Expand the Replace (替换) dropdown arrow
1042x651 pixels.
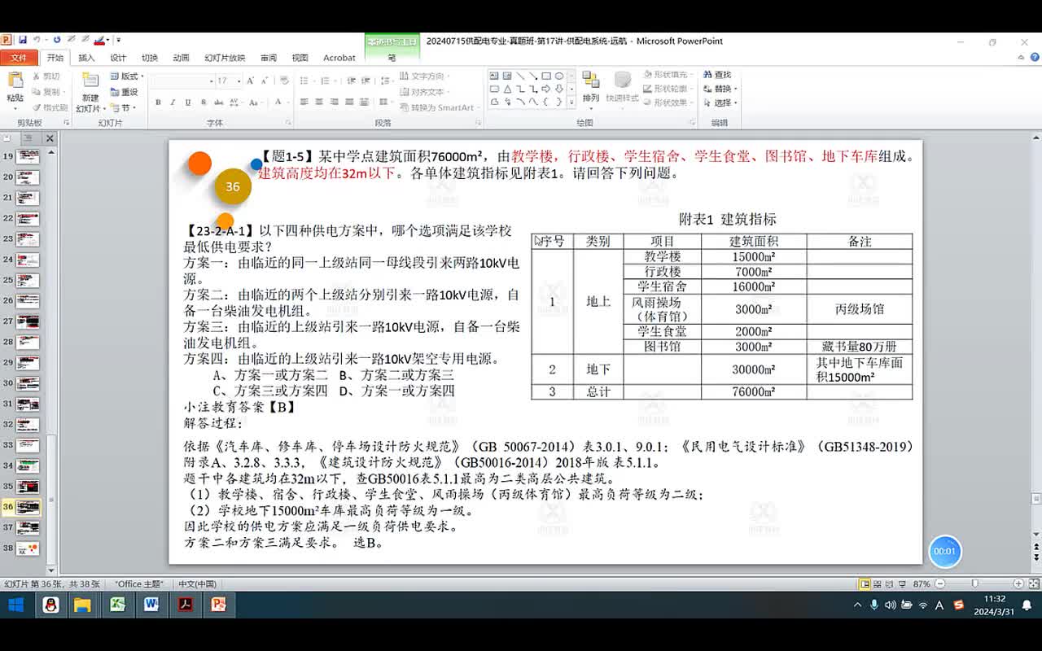click(736, 89)
